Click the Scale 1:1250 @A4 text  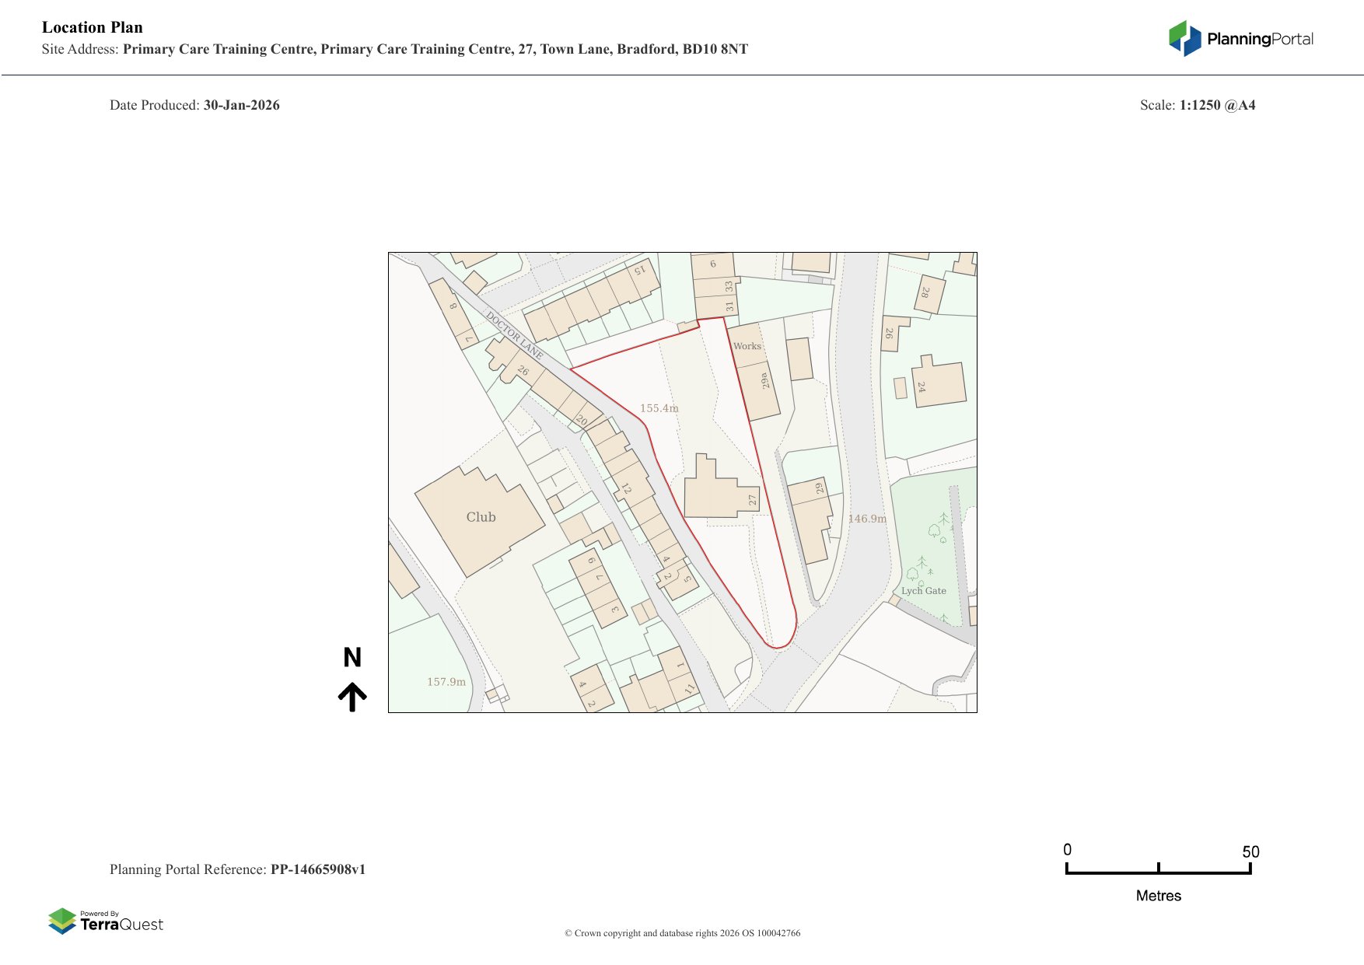pyautogui.click(x=1197, y=105)
